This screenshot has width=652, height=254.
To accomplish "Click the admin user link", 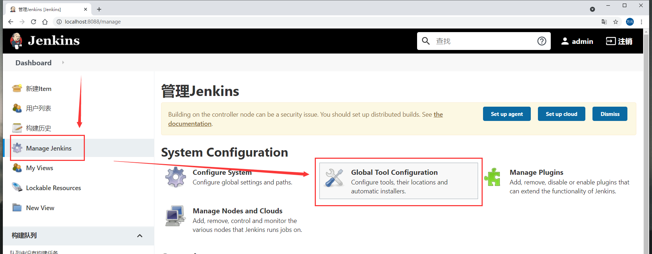I will (x=577, y=41).
